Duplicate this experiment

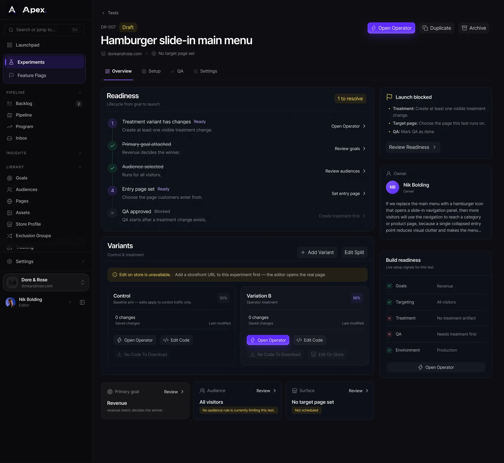click(x=437, y=28)
